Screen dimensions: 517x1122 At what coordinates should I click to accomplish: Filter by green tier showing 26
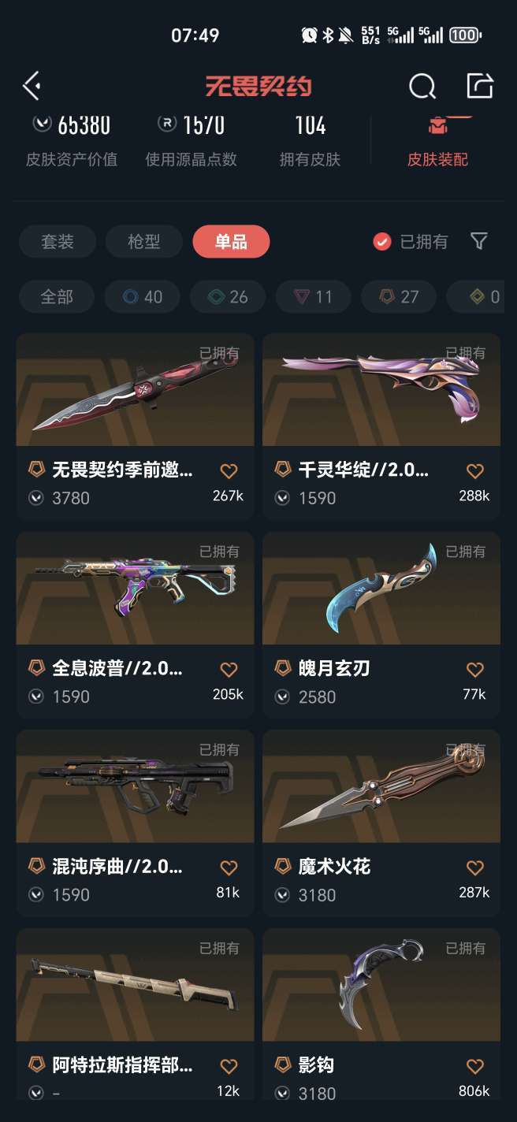pyautogui.click(x=228, y=297)
